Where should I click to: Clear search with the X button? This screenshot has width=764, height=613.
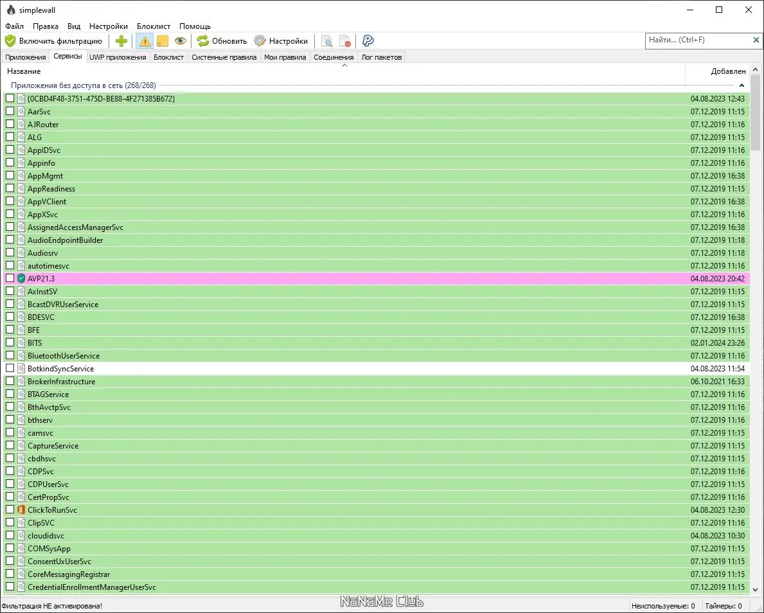click(756, 40)
